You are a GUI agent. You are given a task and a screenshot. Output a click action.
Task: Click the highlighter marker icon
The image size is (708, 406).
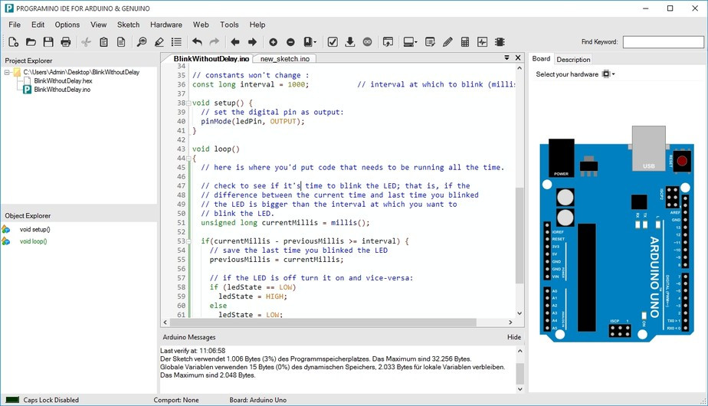tap(159, 42)
